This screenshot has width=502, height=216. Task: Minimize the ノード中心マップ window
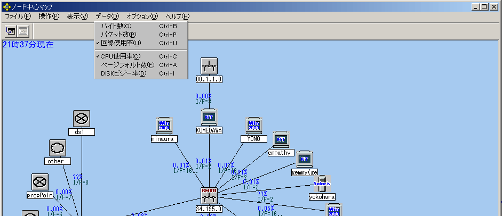(476, 7)
